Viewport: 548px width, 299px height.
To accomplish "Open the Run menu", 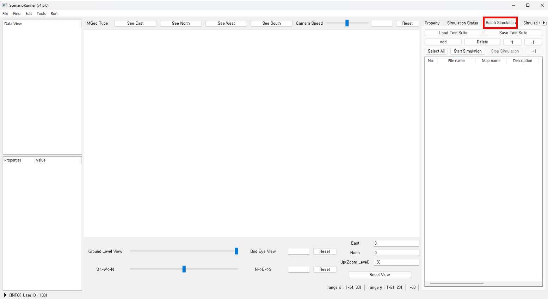I will tap(54, 13).
